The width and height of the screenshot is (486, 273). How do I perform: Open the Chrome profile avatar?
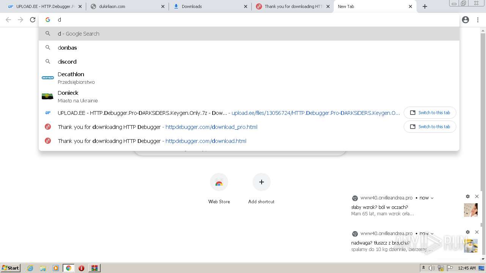click(465, 20)
